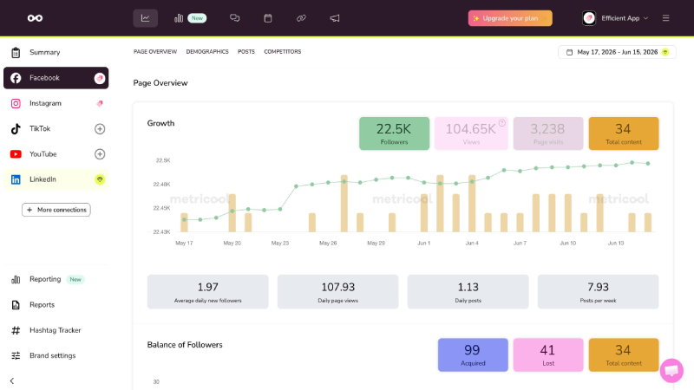The width and height of the screenshot is (694, 390).
Task: Select TikTok in the sidebar
Action: tap(56, 128)
